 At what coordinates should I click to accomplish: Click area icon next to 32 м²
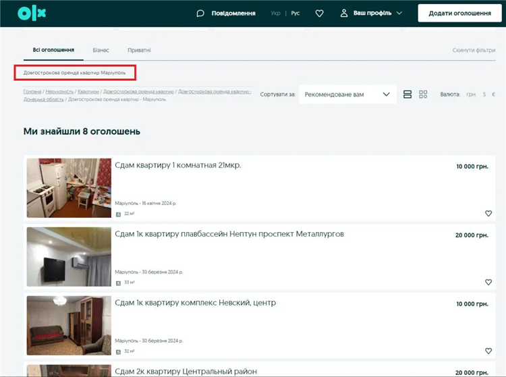tap(119, 352)
